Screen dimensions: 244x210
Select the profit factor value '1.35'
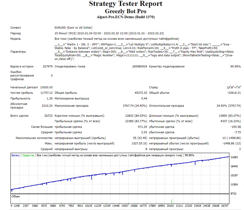(x=50, y=99)
